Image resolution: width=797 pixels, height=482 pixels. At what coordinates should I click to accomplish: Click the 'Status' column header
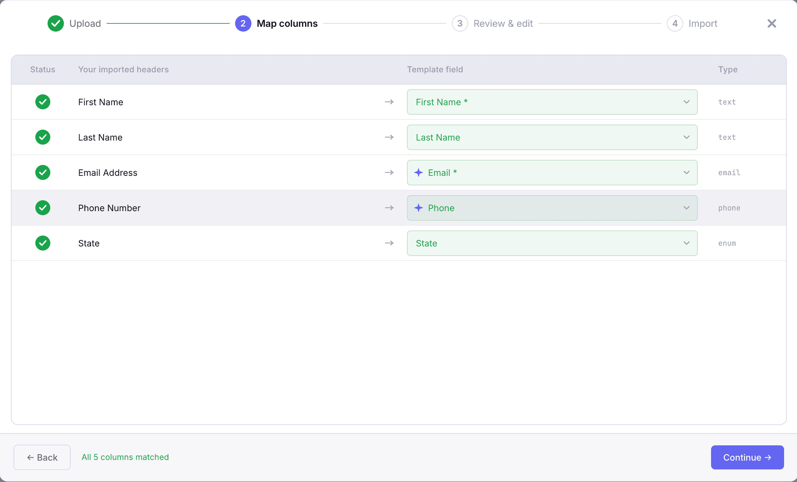[x=43, y=69]
